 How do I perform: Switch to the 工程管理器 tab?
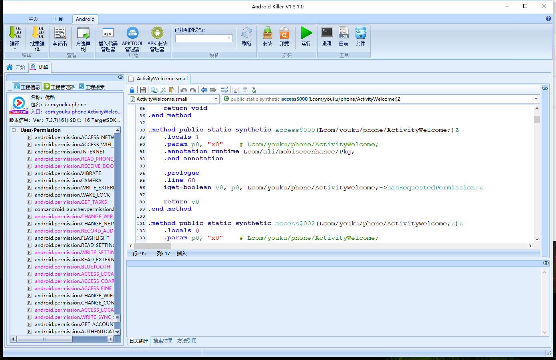tap(60, 87)
